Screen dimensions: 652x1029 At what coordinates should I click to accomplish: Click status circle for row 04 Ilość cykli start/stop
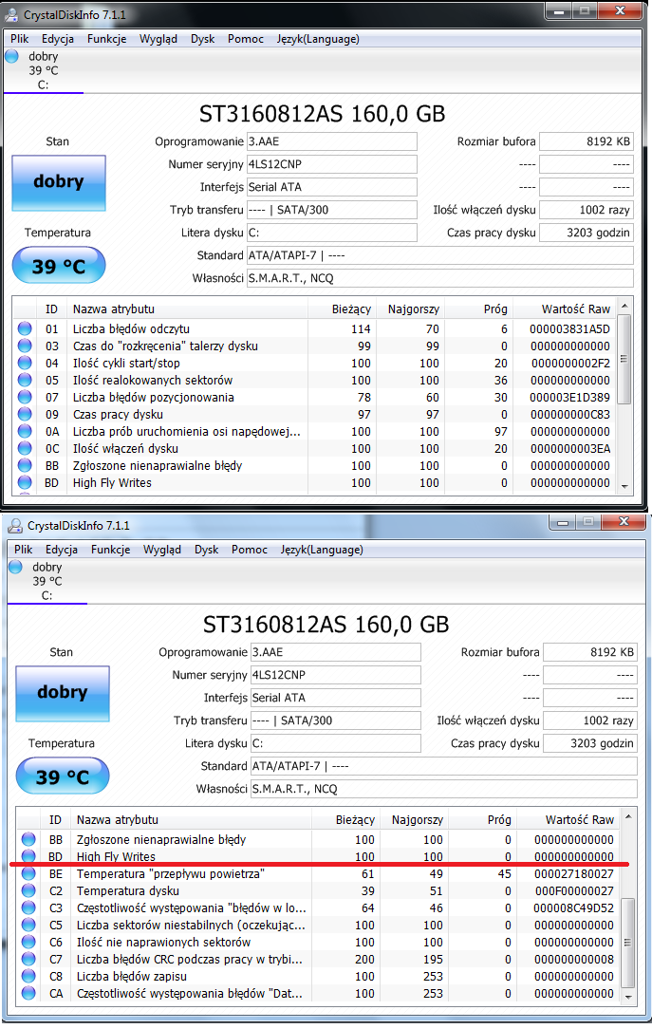[x=25, y=363]
